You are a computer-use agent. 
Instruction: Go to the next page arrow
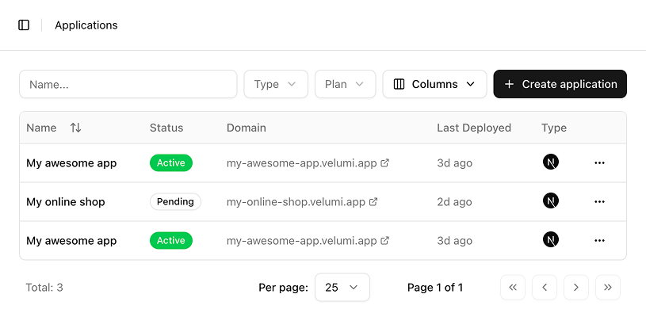[576, 288]
